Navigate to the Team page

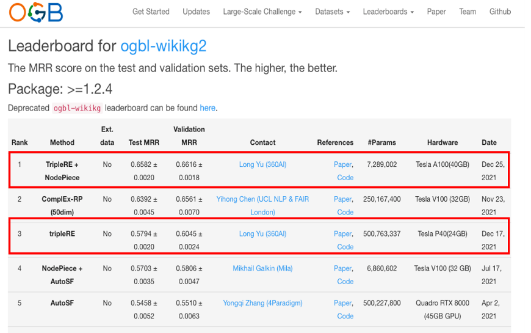click(x=468, y=12)
